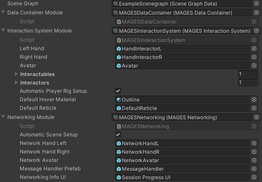Open object picker for Networking Info UI
Screen dimensions: 262x182
(x=254, y=177)
